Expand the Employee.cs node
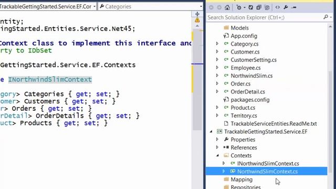336x189 pixels. click(x=217, y=68)
